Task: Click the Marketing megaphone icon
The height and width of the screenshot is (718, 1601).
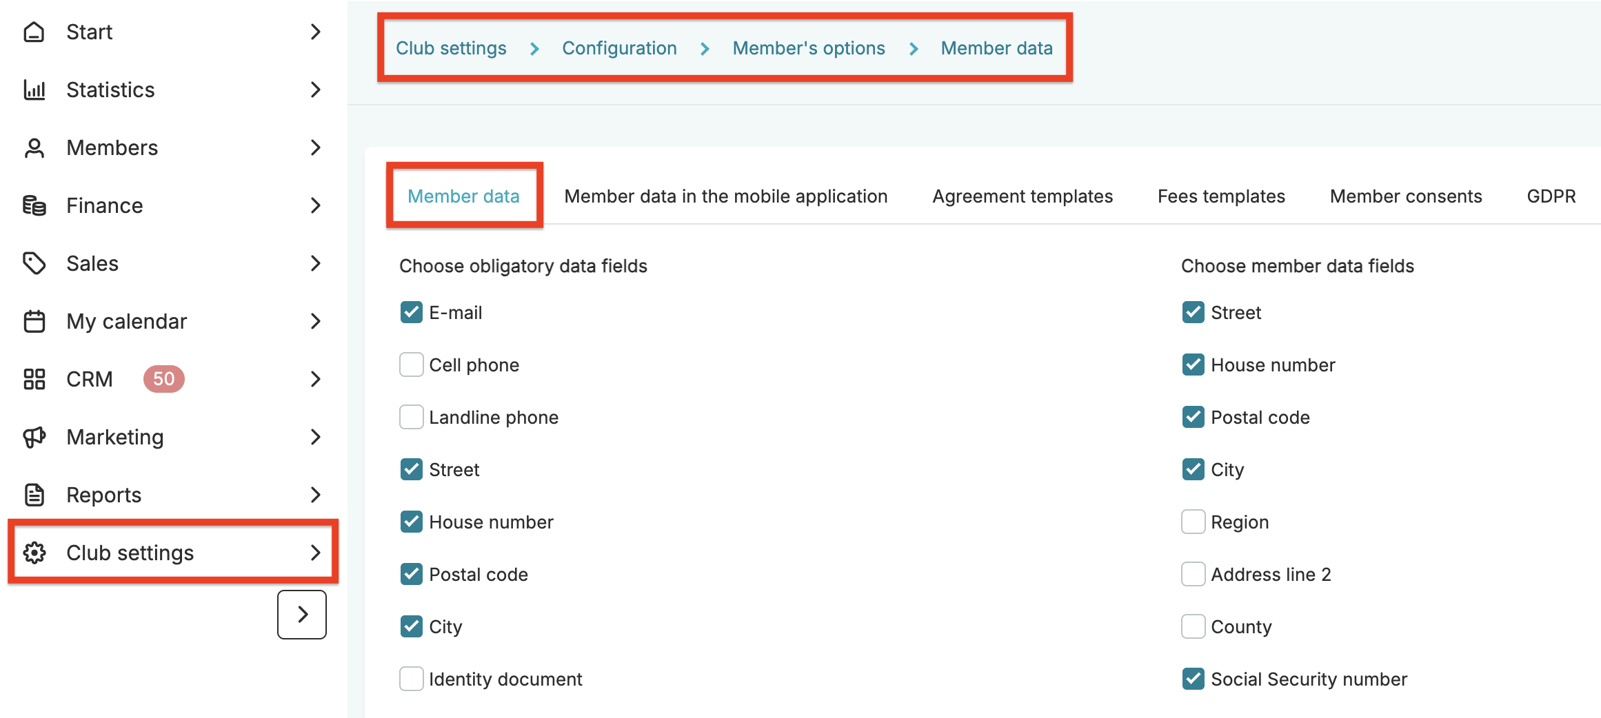Action: (x=34, y=438)
